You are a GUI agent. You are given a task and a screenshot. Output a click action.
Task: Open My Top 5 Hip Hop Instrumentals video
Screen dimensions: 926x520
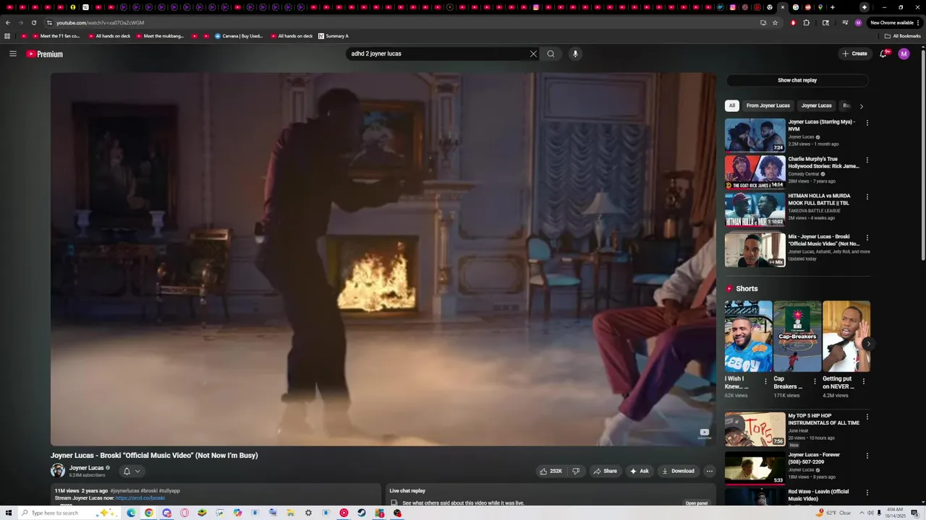pos(755,429)
